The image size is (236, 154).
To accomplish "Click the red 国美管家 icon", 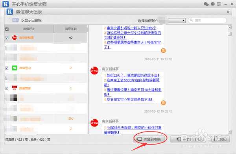I will [15, 88].
